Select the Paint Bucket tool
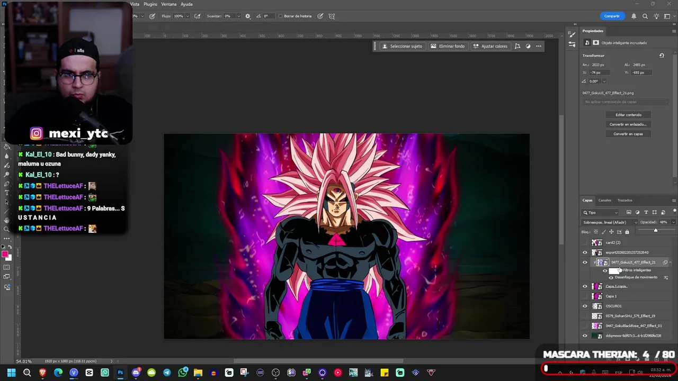Screen dimensions: 678x381 [x=6, y=147]
